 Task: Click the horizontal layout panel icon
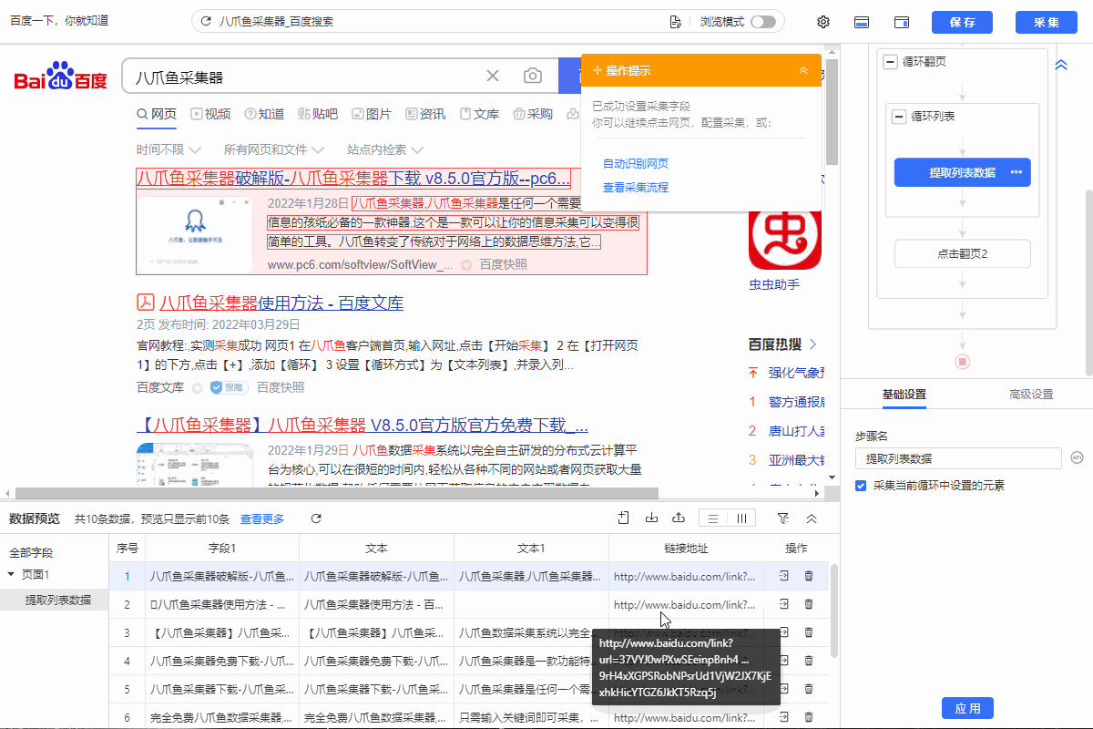(861, 22)
